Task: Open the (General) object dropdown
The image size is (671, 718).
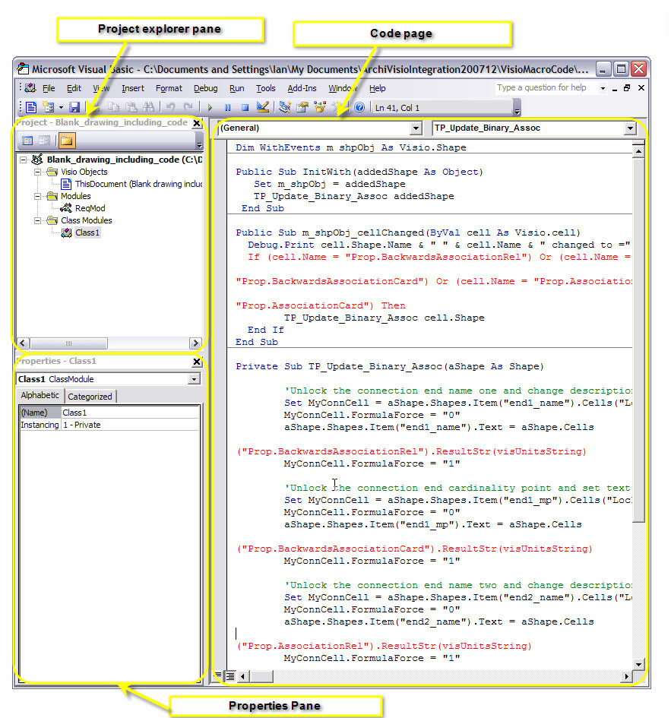Action: 414,129
